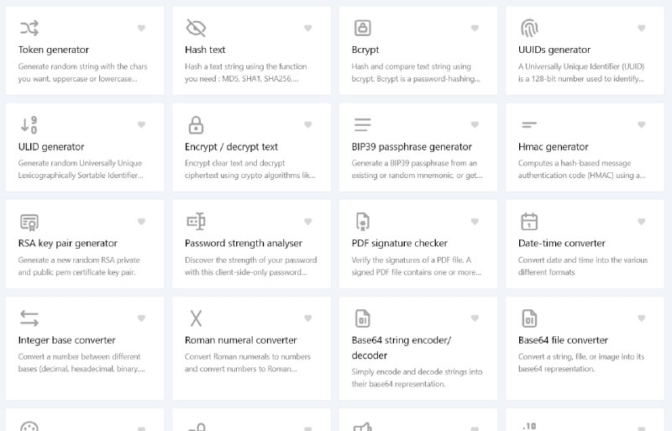Image resolution: width=672 pixels, height=431 pixels.
Task: Open Base64 string encoder/decoder tool
Action: (x=418, y=348)
